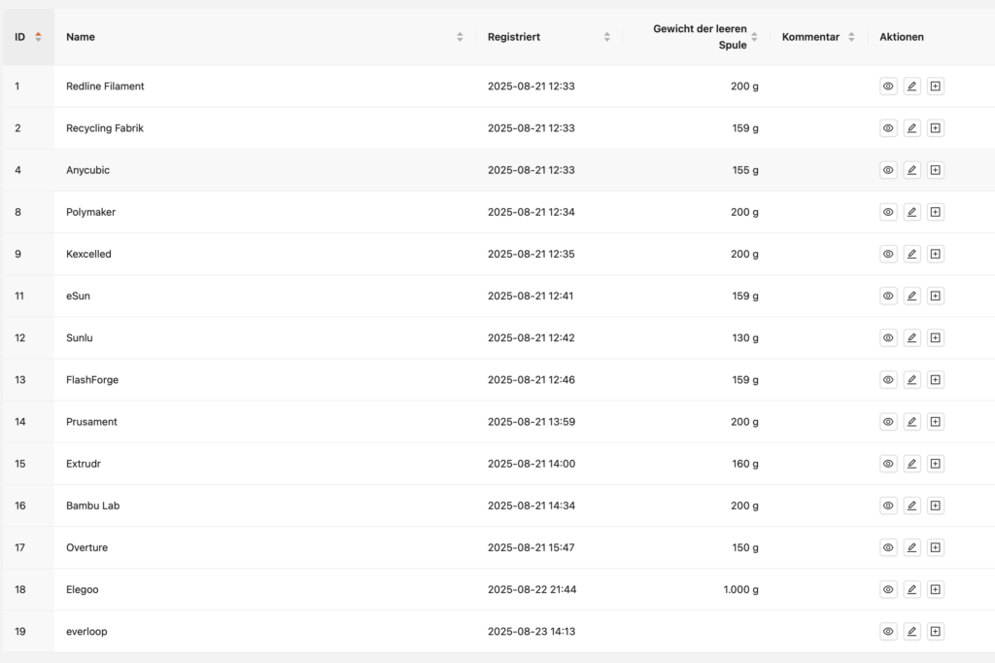Screen dimensions: 995x663
Task: Open edit for Sunlu vendor
Action: click(x=911, y=337)
